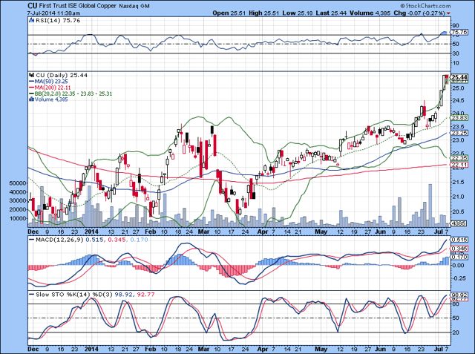The height and width of the screenshot is (354, 475).
Task: Click the 'Mar' label on the bottom date axis
Action: tap(203, 349)
